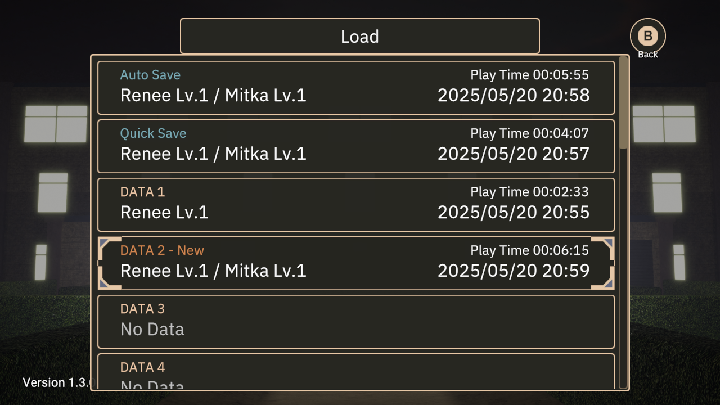This screenshot has width=720, height=405.
Task: Click the top-left selection corner bracket of DATA 2
Action: (x=110, y=249)
